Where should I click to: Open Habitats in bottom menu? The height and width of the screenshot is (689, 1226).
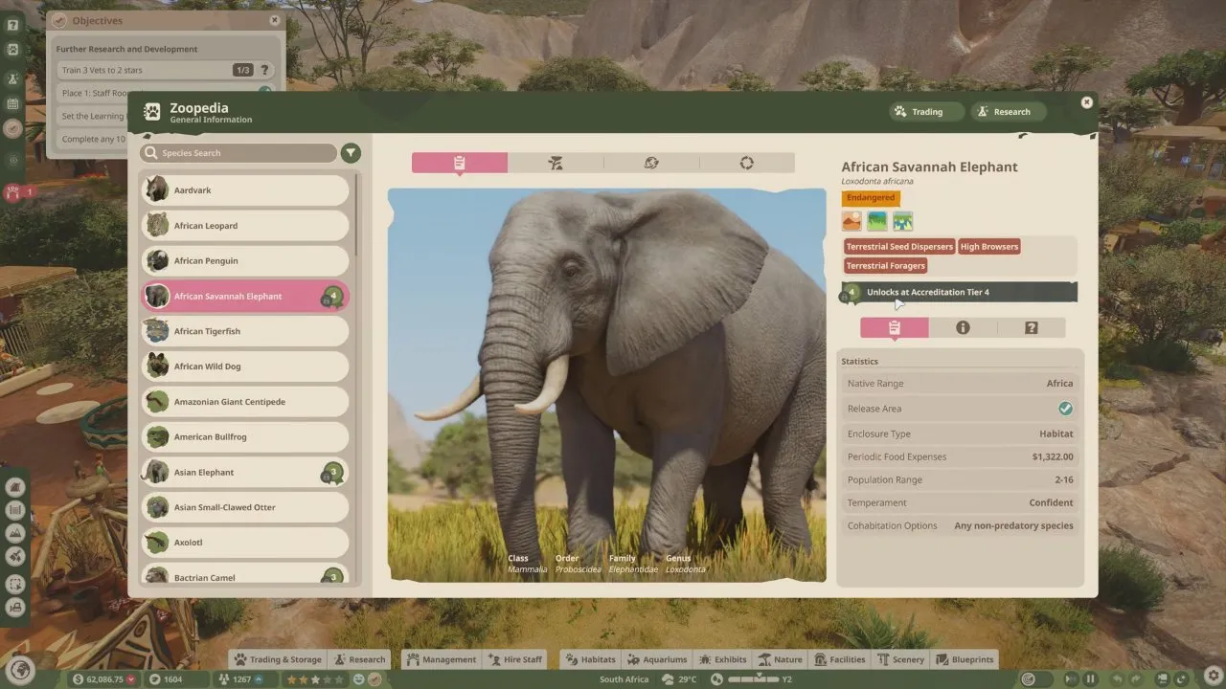591,659
